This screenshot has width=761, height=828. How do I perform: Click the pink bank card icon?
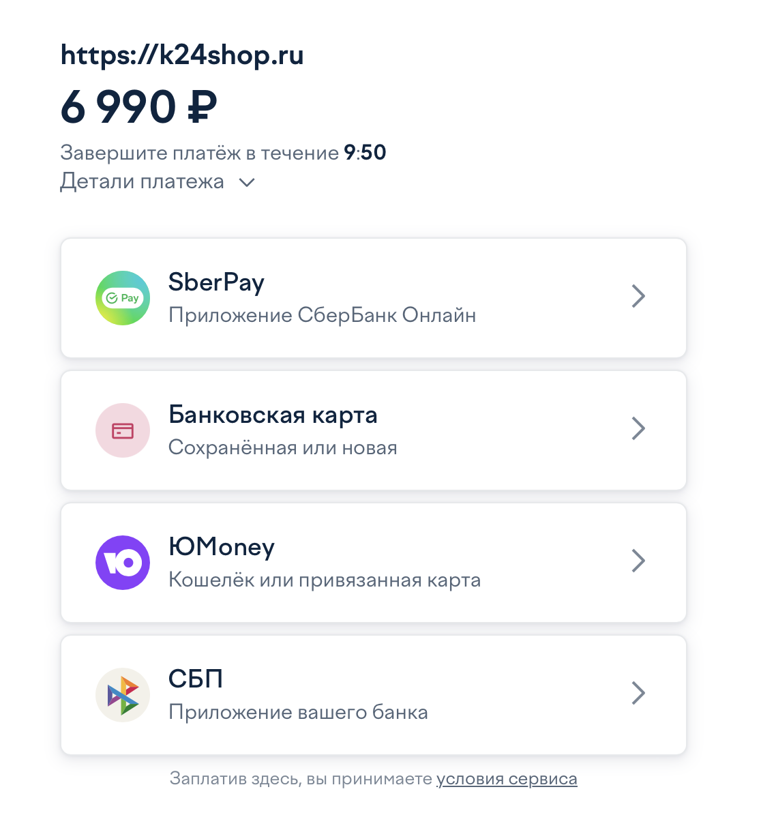click(x=123, y=430)
